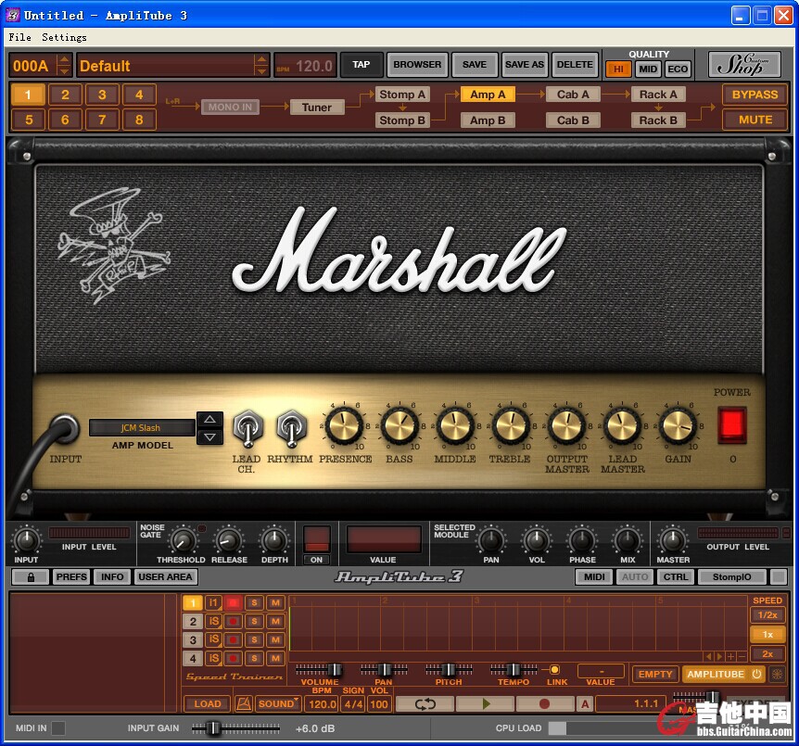Open the Settings menu

tap(64, 37)
